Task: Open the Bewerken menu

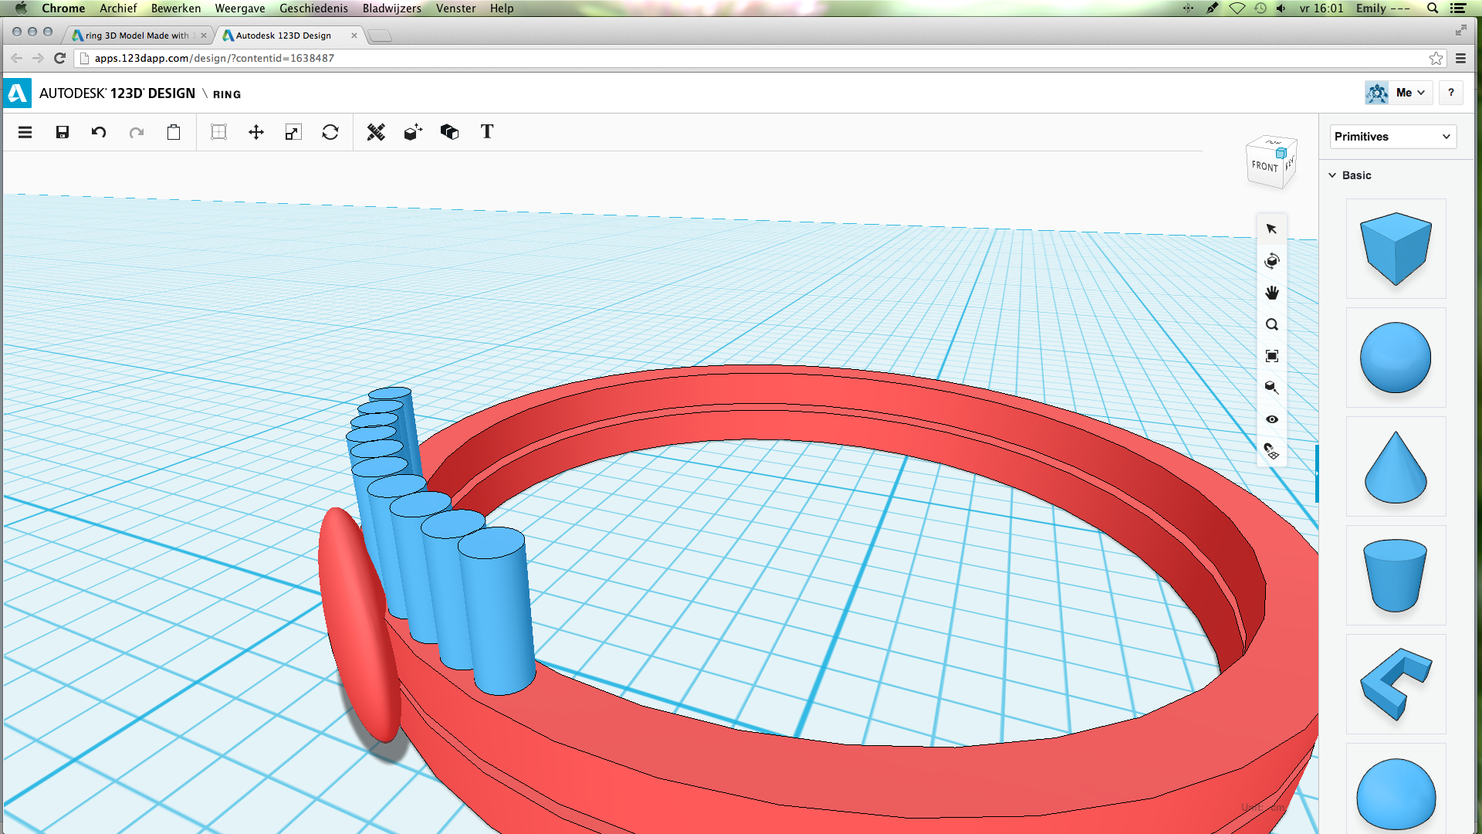Action: point(176,8)
